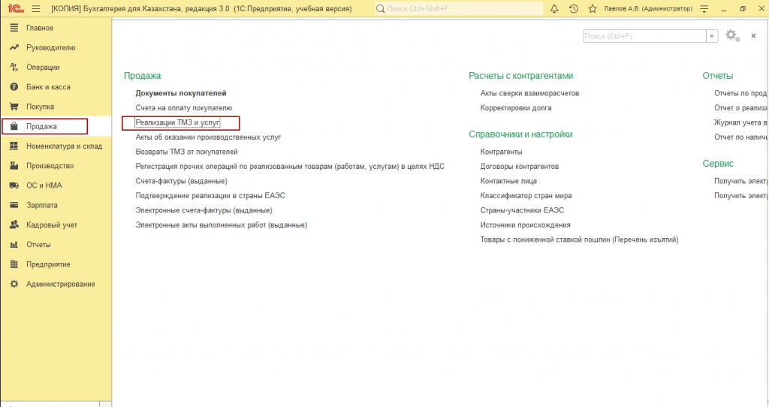The width and height of the screenshot is (769, 407).
Task: Open Счета на оплату покупателю
Action: click(x=184, y=108)
